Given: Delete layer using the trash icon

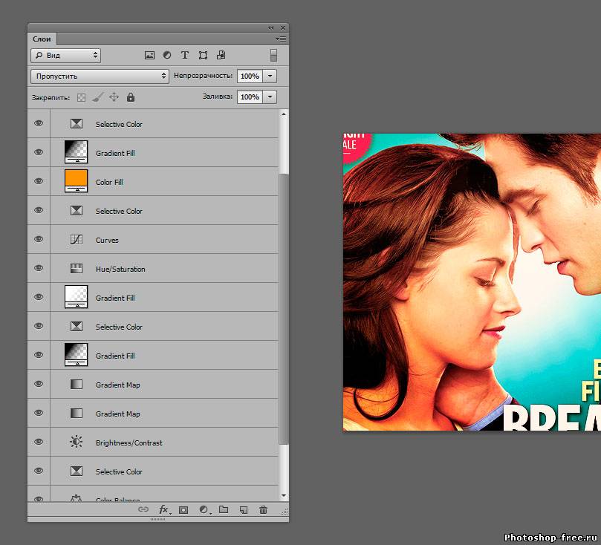Looking at the screenshot, I should [263, 510].
